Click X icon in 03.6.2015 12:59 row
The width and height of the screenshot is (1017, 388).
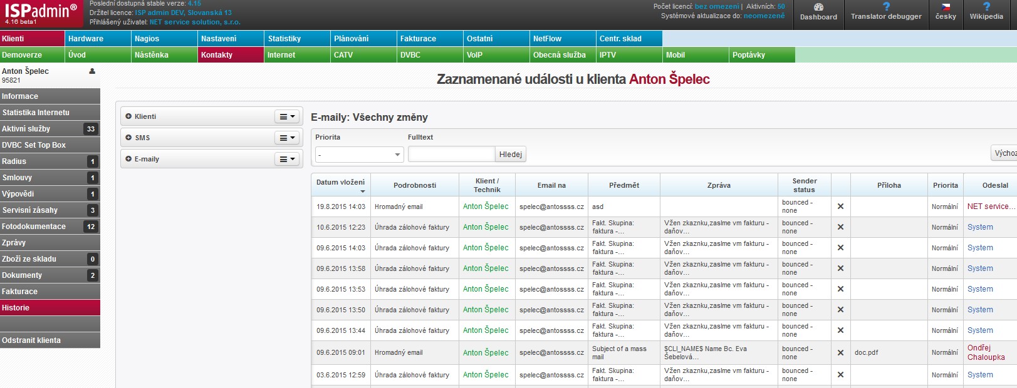840,375
